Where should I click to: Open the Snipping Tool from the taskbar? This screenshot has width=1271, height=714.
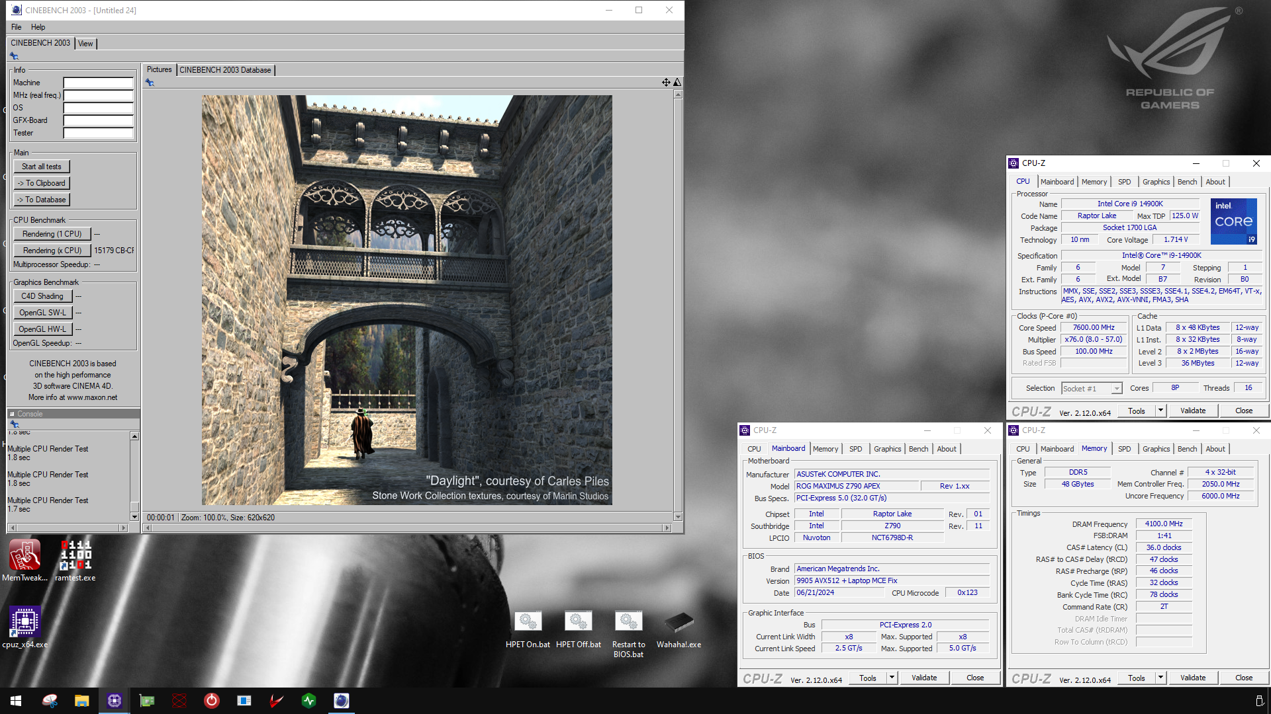pos(50,701)
